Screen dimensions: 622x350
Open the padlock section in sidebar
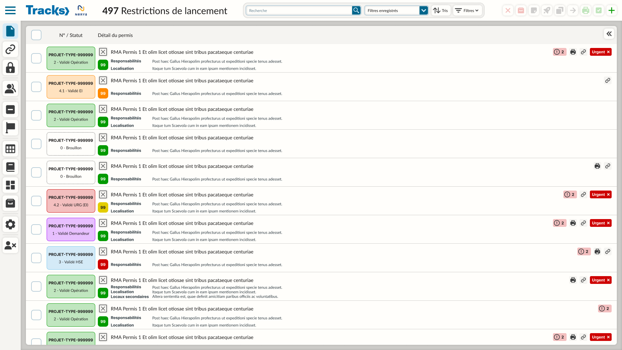[x=10, y=67]
